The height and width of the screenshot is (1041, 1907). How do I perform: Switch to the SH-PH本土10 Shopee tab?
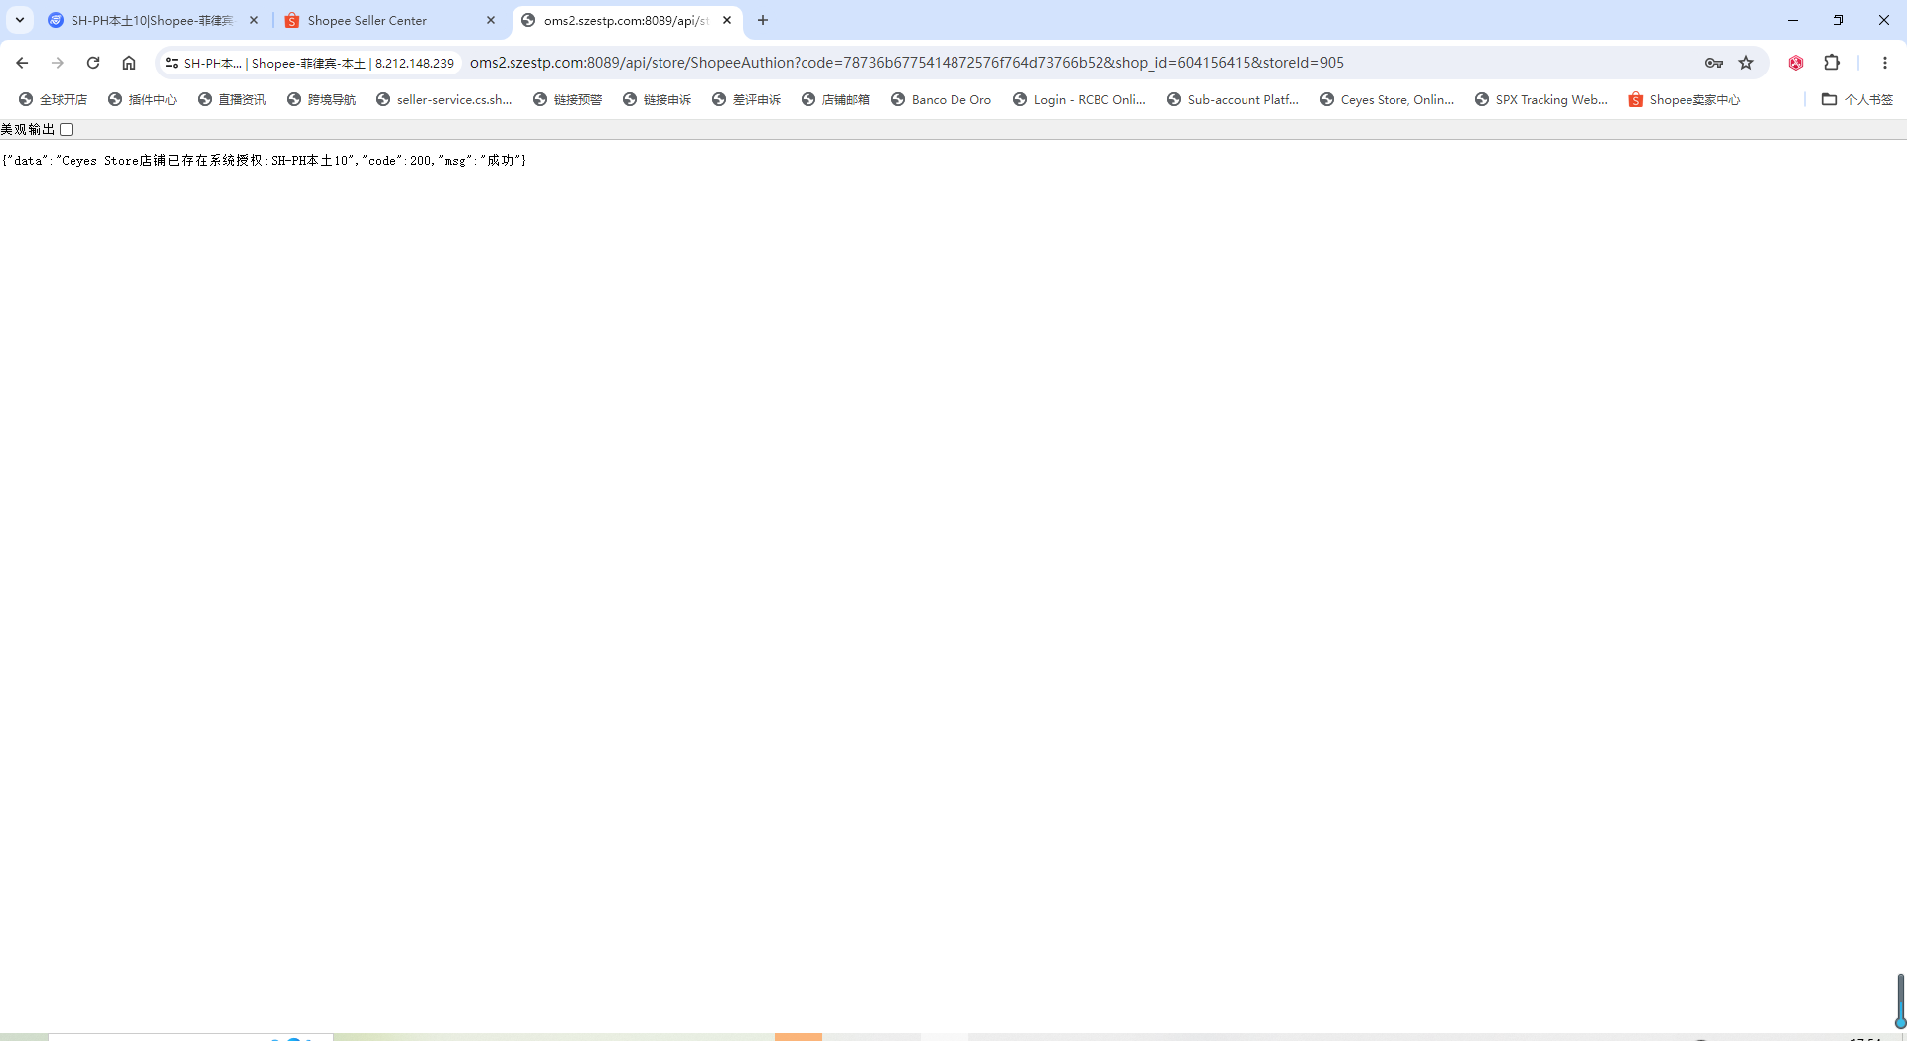[x=151, y=20]
